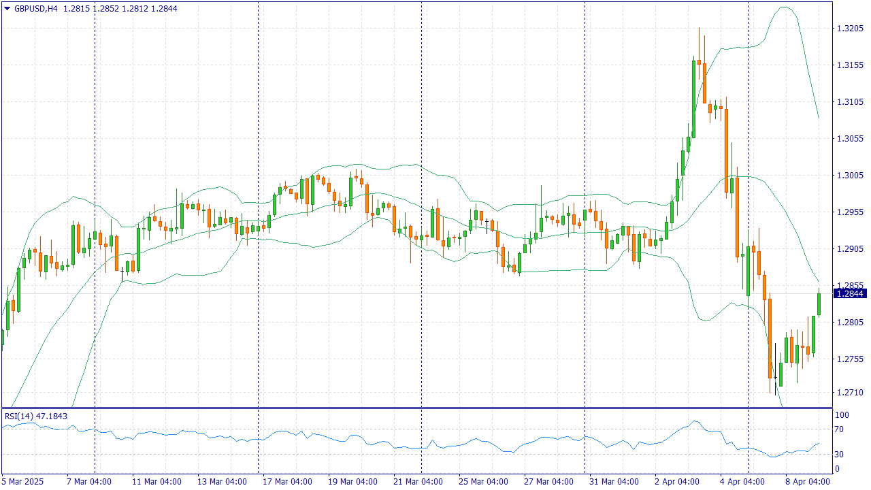Click the 31 Mar 04:00 time label

click(613, 481)
